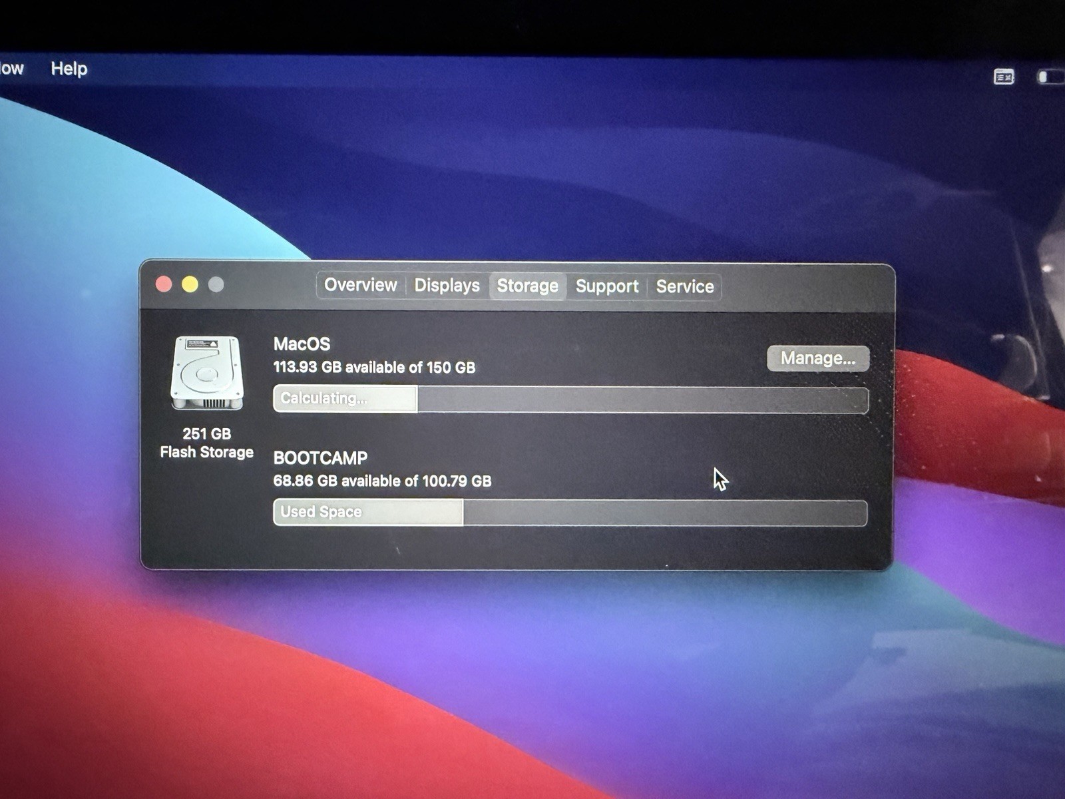
Task: Click the MacOS storage usage bar
Action: point(570,400)
